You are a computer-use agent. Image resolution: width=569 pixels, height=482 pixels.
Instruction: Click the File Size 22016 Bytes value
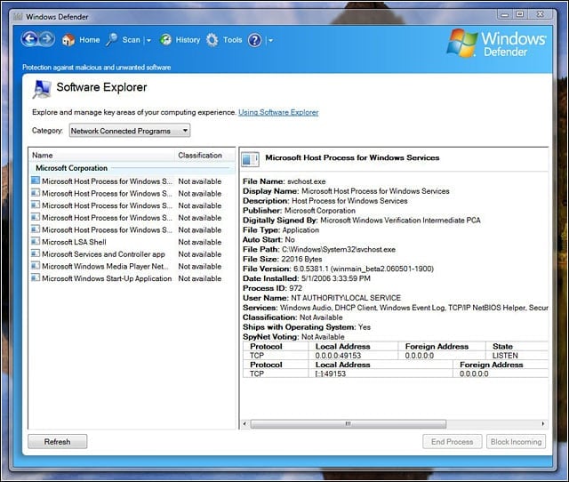click(301, 259)
